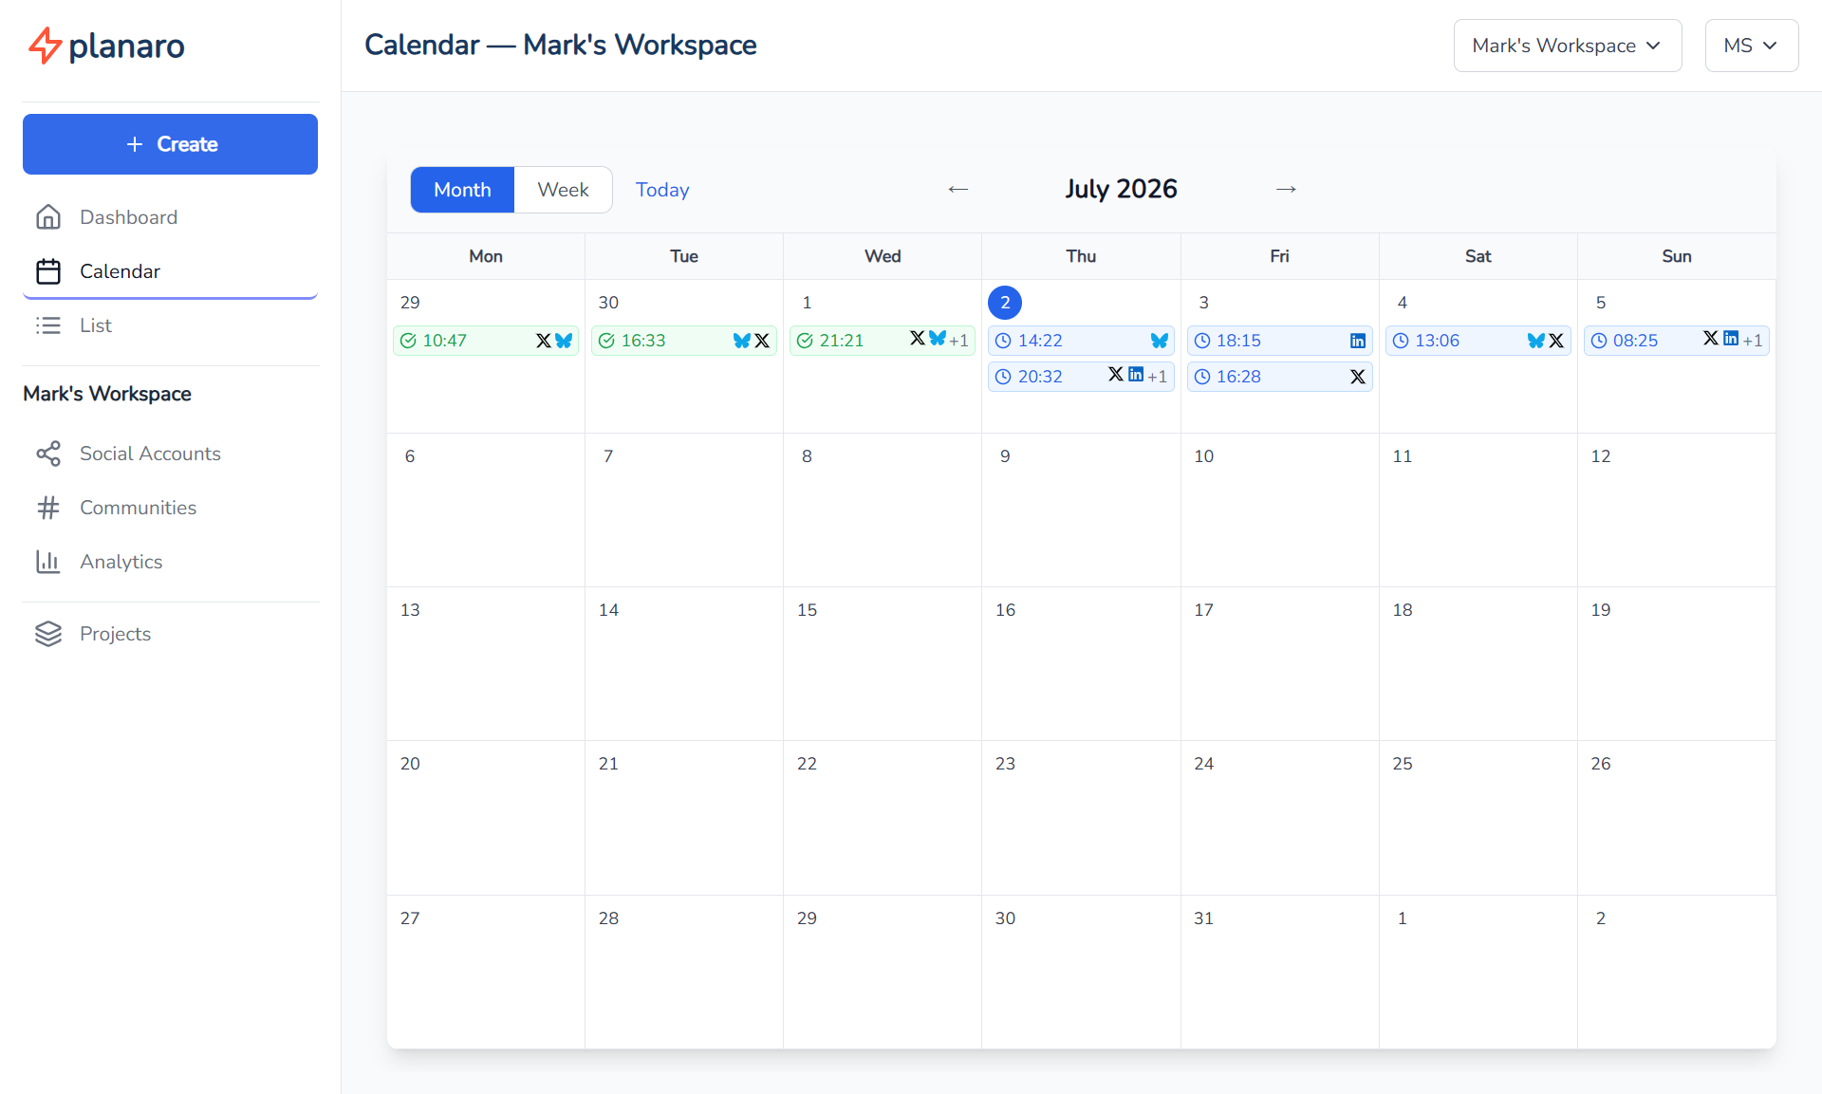Click the X icon on 13:06 post
Image resolution: width=1822 pixels, height=1094 pixels.
click(1556, 341)
